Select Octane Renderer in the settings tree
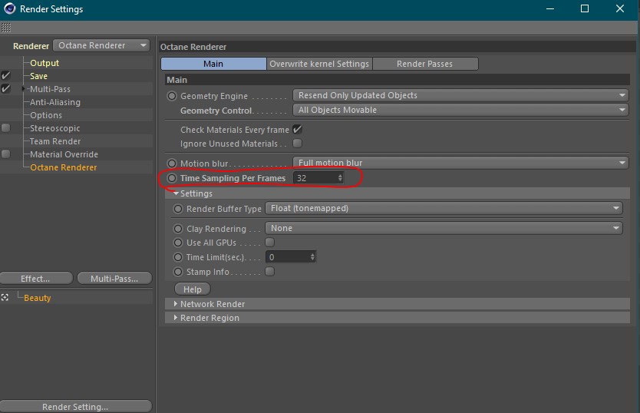This screenshot has width=640, height=413. click(64, 167)
